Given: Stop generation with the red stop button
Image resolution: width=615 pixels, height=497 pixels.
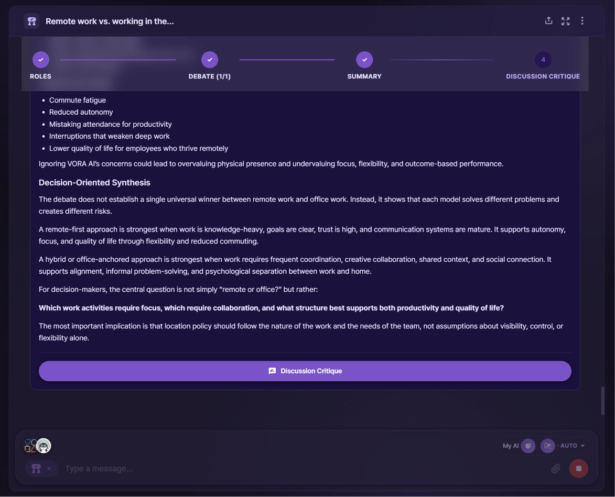Looking at the screenshot, I should coord(578,468).
